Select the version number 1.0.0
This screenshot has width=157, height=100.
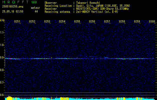[x=34, y=2]
